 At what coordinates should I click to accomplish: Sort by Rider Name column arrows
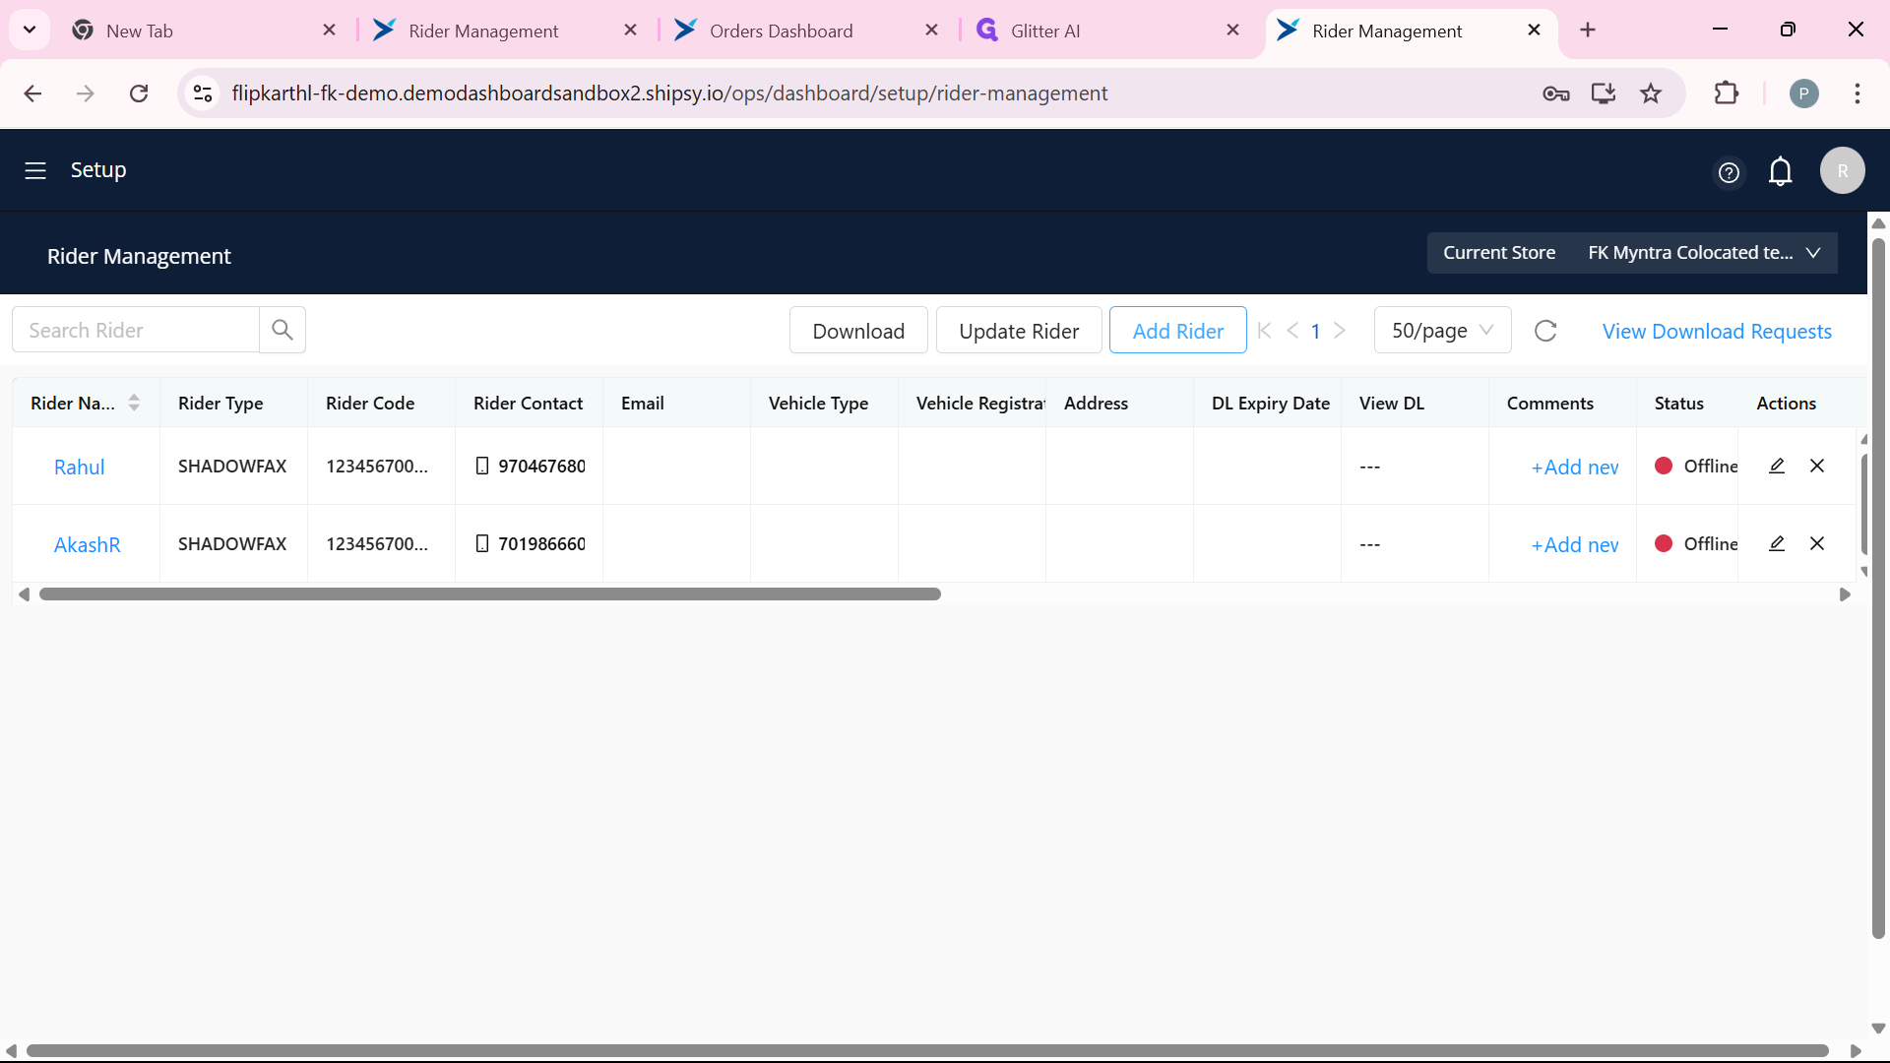click(x=134, y=403)
